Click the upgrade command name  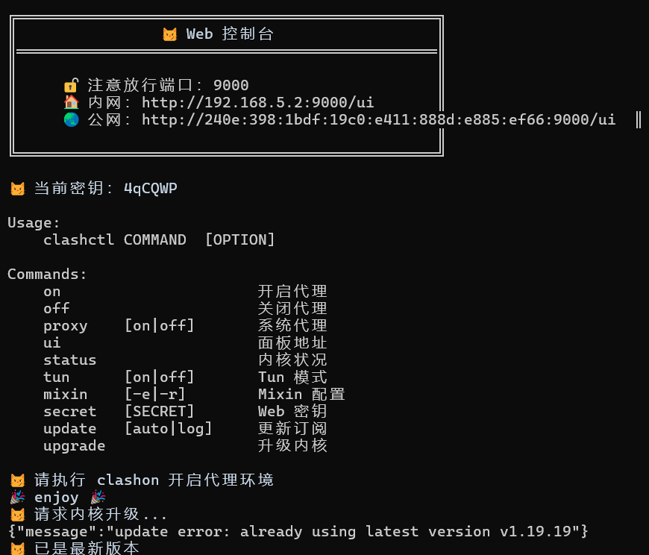pos(74,446)
